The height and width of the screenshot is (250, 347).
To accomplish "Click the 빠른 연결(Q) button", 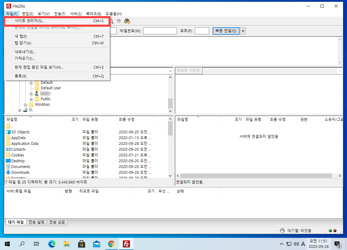I will [226, 31].
